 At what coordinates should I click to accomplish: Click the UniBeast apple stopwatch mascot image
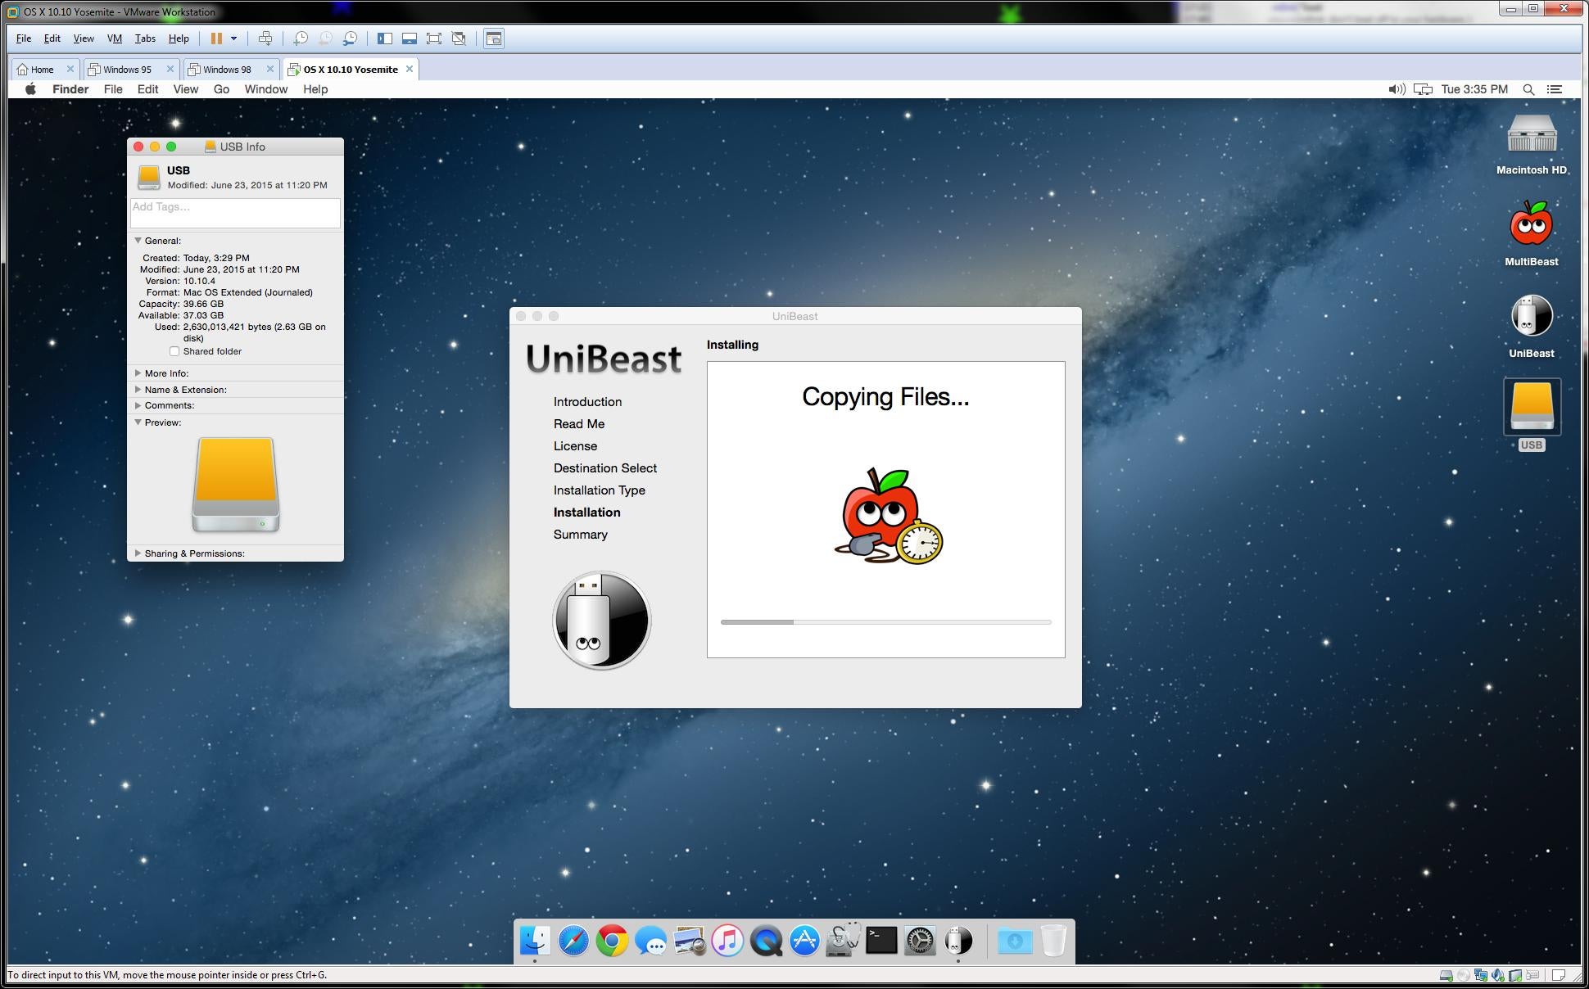[889, 515]
